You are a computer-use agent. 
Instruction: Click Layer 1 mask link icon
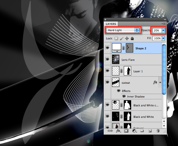click(121, 71)
